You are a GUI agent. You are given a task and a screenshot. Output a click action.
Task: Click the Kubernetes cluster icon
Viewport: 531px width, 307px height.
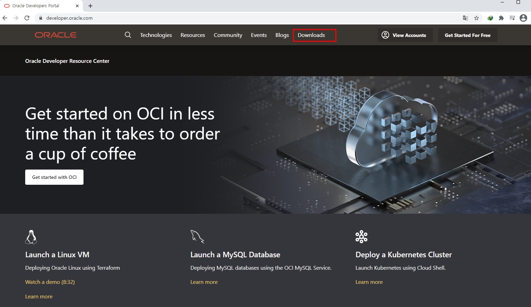pyautogui.click(x=362, y=237)
